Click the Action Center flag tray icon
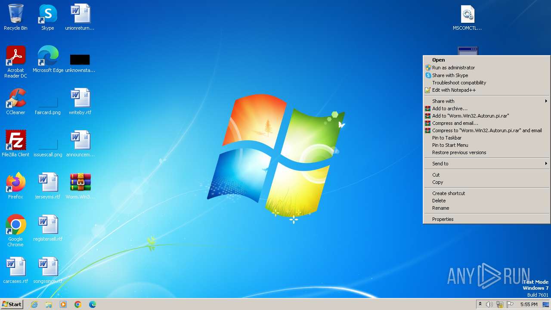This screenshot has height=310, width=551. pyautogui.click(x=510, y=304)
